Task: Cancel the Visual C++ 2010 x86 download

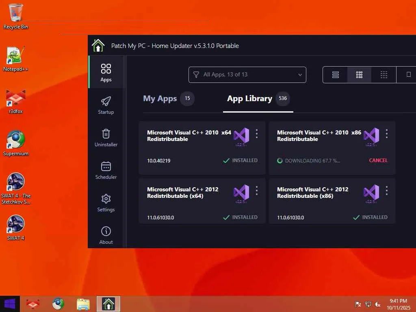Action: coord(378,160)
